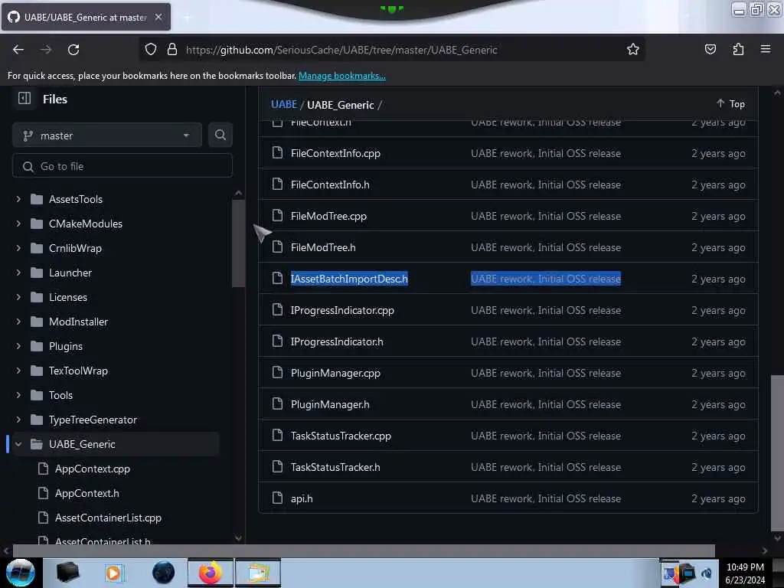The image size is (784, 588).
Task: Open the Manage bookmarks link
Action: point(342,76)
